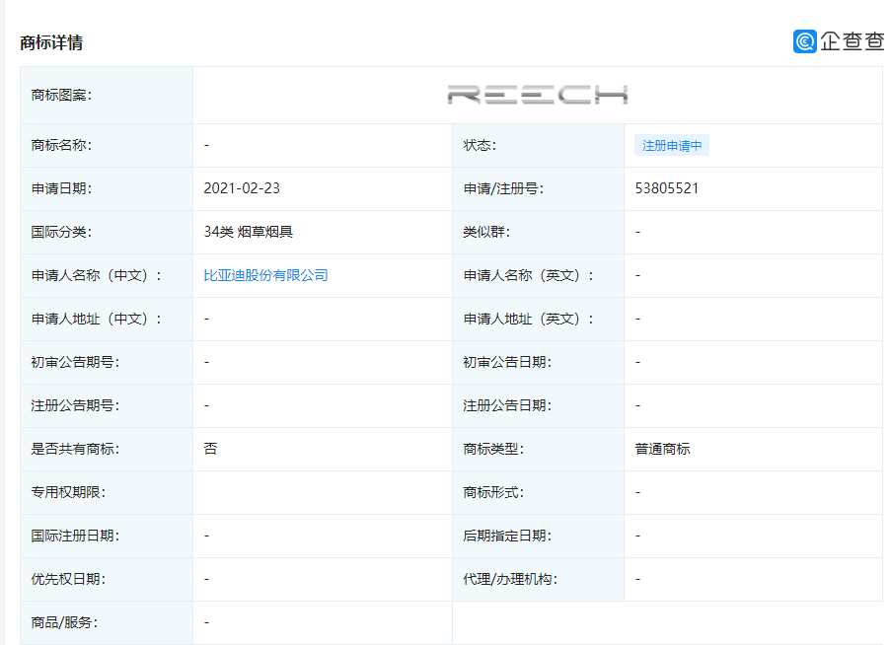
Task: Click the 国际注册日期 row label
Action: [x=74, y=536]
